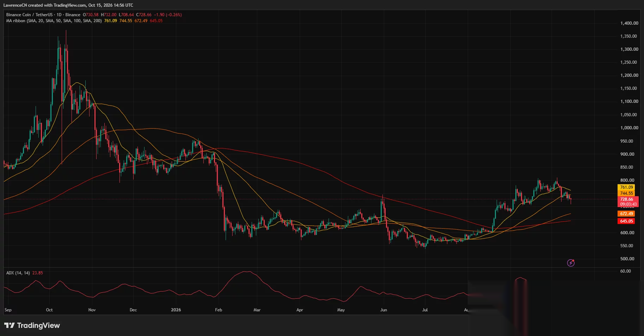The width and height of the screenshot is (644, 336).
Task: Click the purple lightning bolt icon on chart
Action: (x=571, y=263)
